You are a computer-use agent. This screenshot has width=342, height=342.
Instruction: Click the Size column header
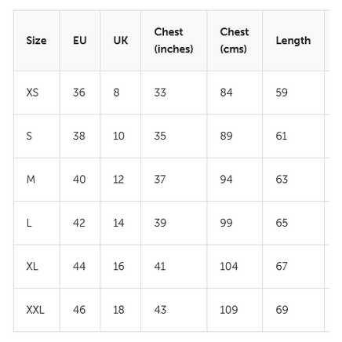36,41
